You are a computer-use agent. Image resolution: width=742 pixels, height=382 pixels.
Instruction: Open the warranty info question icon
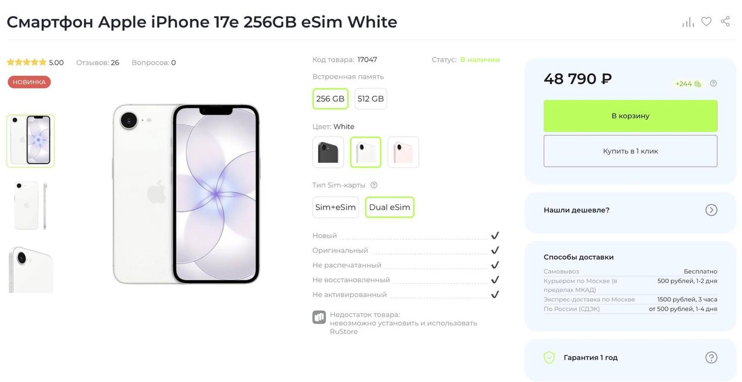click(711, 358)
